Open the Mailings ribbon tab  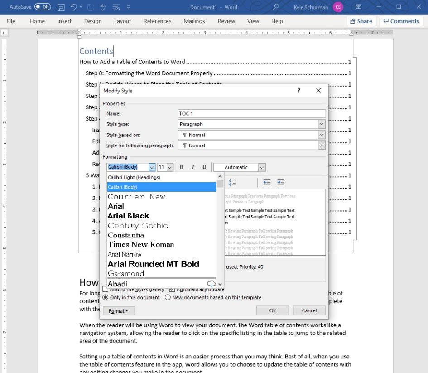(194, 21)
